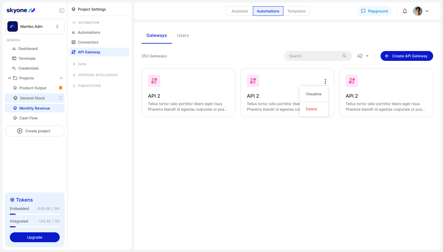Click third API 2 card's pink icon
The width and height of the screenshot is (443, 252).
[352, 81]
